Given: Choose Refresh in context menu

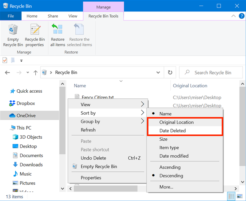Looking at the screenshot, I should point(108,130).
